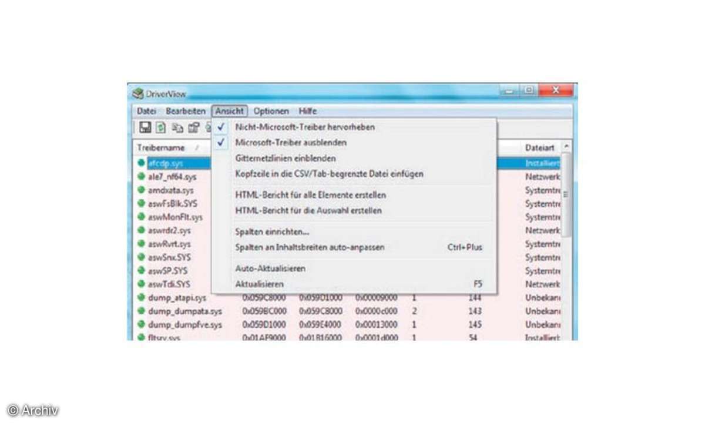The image size is (705, 423).
Task: Click the Save toolbar icon
Action: pyautogui.click(x=145, y=127)
